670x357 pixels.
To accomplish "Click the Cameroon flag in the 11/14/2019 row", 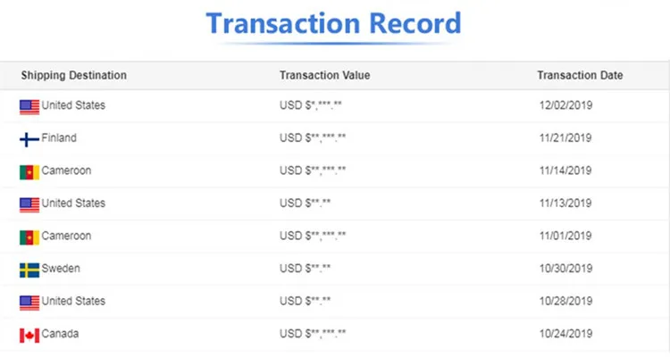I will [29, 171].
